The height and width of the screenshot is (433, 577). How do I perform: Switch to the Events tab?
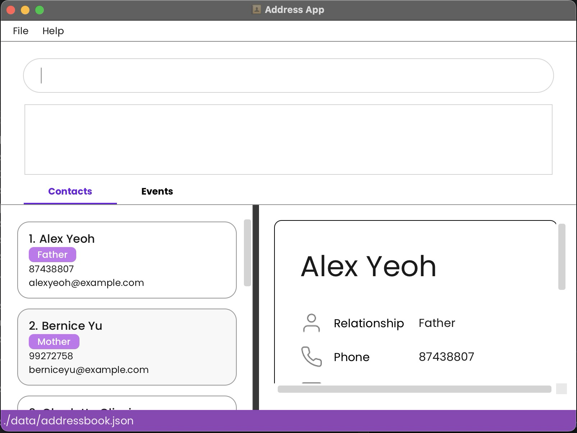[157, 191]
